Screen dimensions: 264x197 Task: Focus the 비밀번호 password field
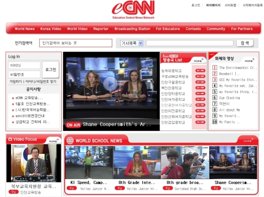[x=24, y=75]
